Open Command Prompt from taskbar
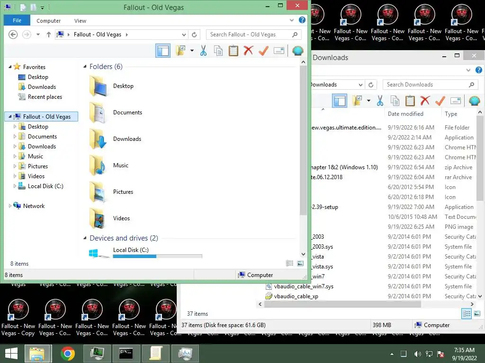Viewport: 485px width, 363px height. (x=126, y=354)
